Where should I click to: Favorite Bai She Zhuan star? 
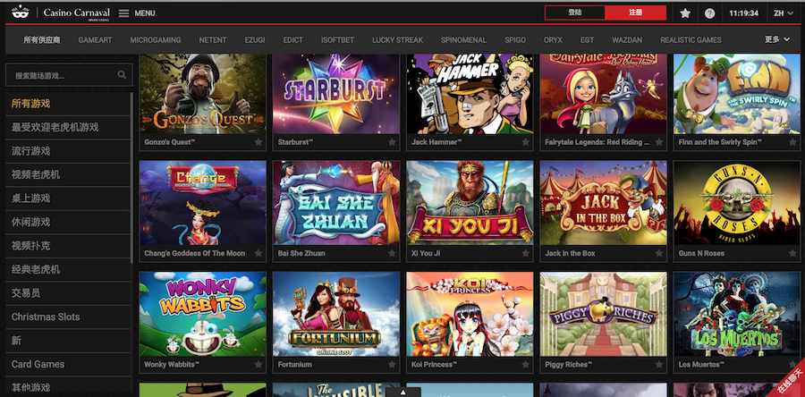pos(392,253)
